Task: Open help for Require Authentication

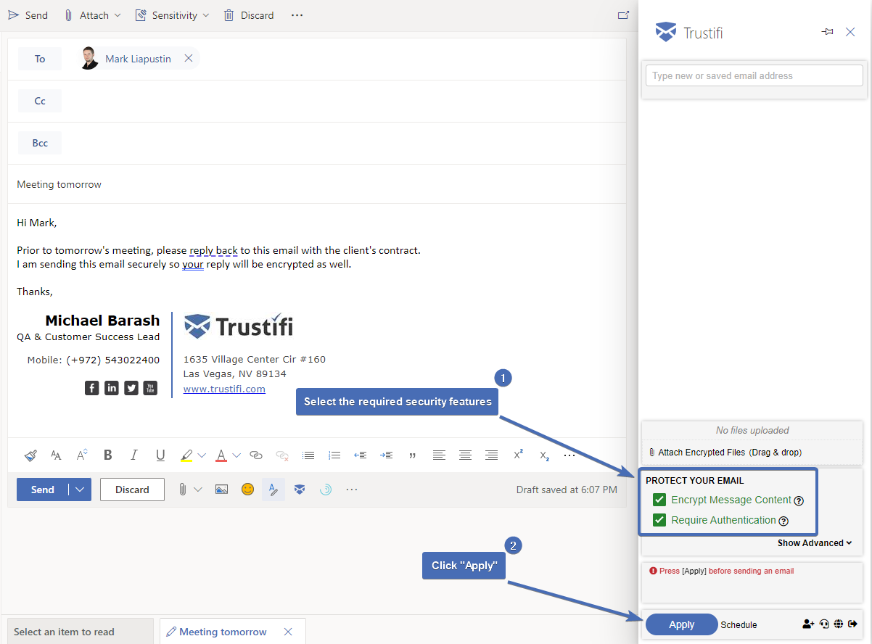Action: 783,521
